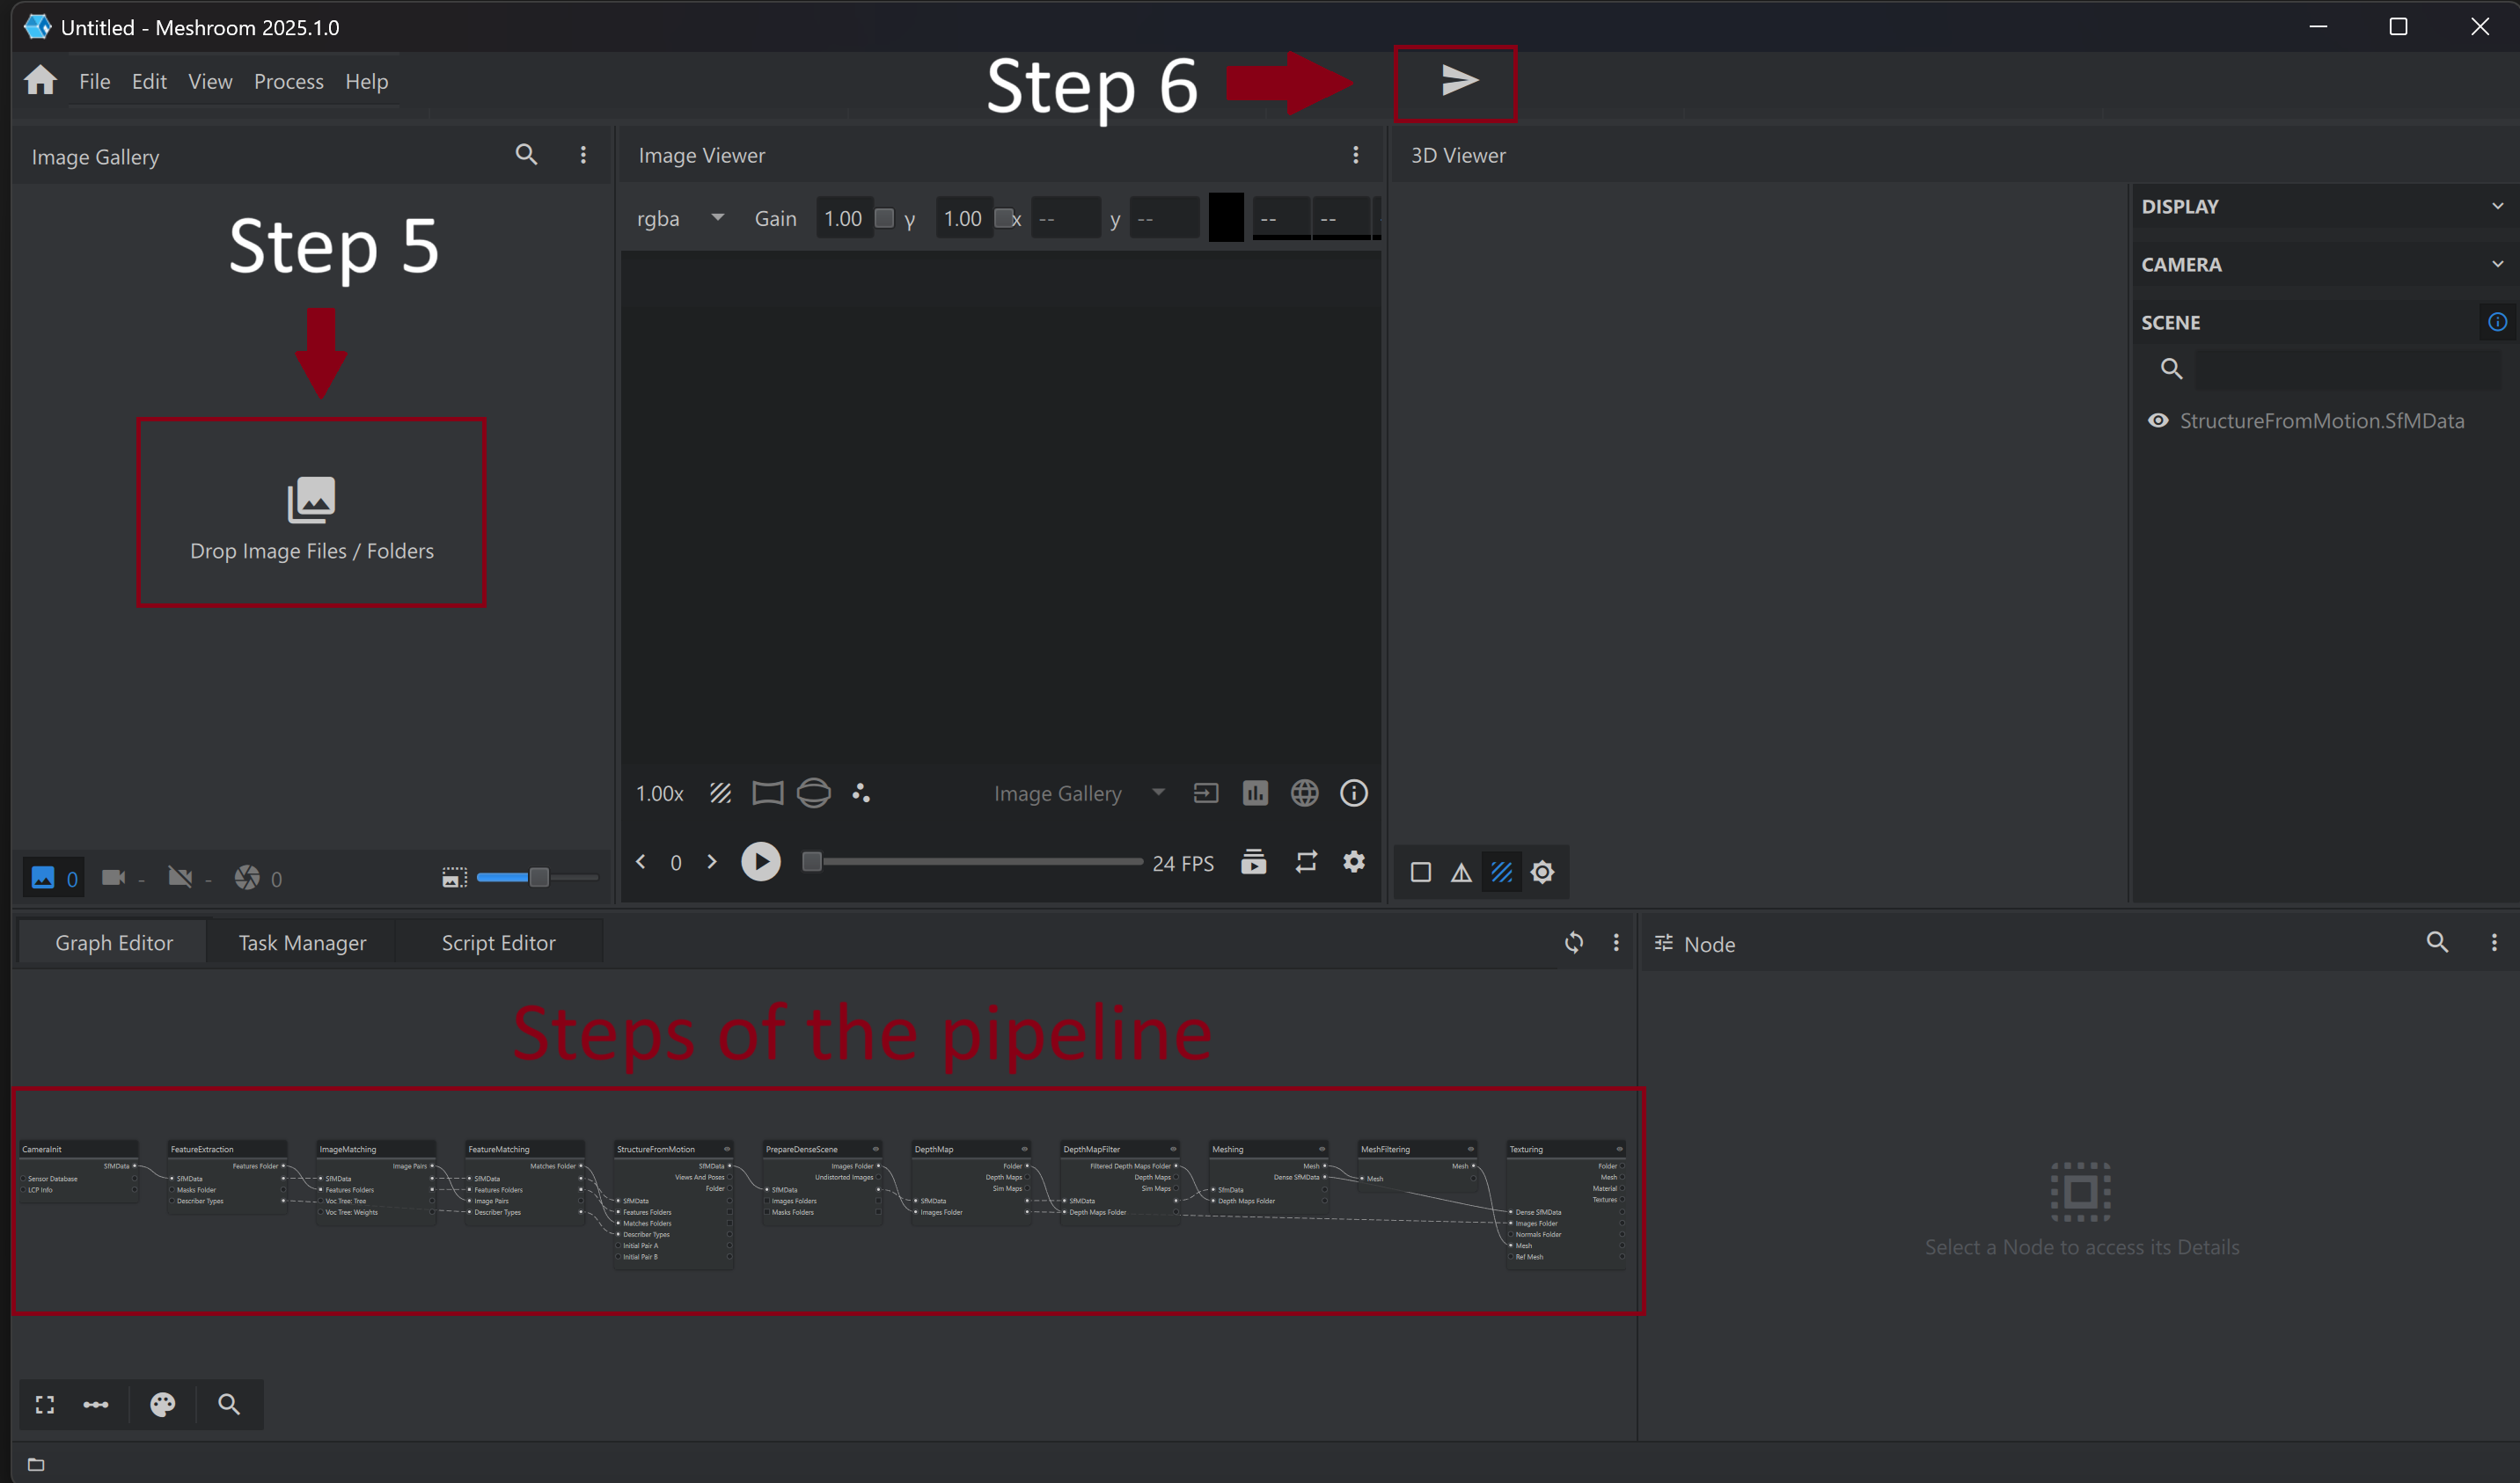Click the thumbnail size image icon
Screen dimensions: 2520x1483
[x=454, y=878]
